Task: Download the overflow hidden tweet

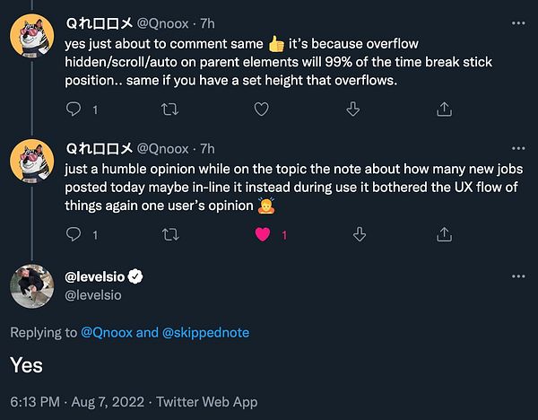Action: tap(353, 109)
